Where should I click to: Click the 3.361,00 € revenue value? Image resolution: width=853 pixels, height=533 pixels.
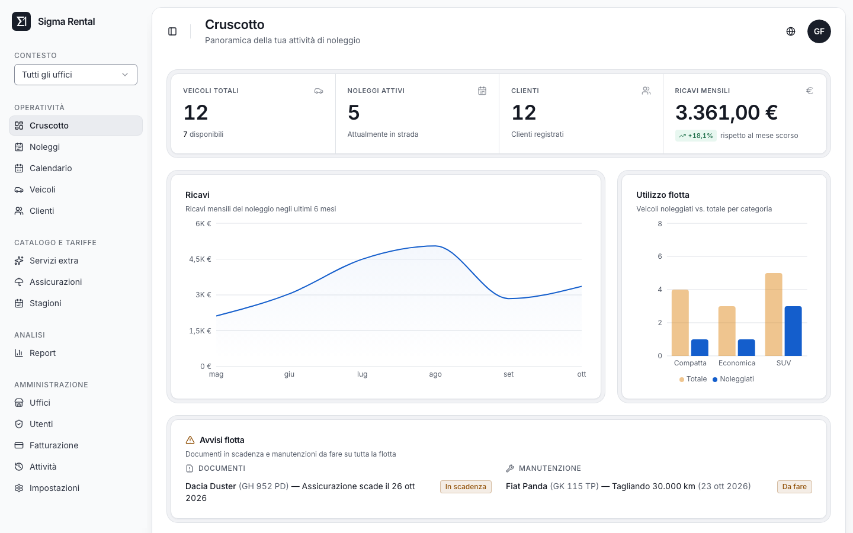pos(727,113)
